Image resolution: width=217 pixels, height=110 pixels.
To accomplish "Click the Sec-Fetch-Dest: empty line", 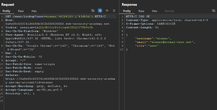I will click(25, 71).
